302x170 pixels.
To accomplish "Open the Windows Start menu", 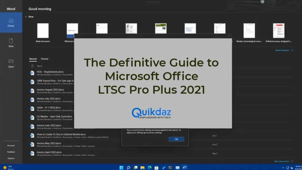I will tap(122, 168).
